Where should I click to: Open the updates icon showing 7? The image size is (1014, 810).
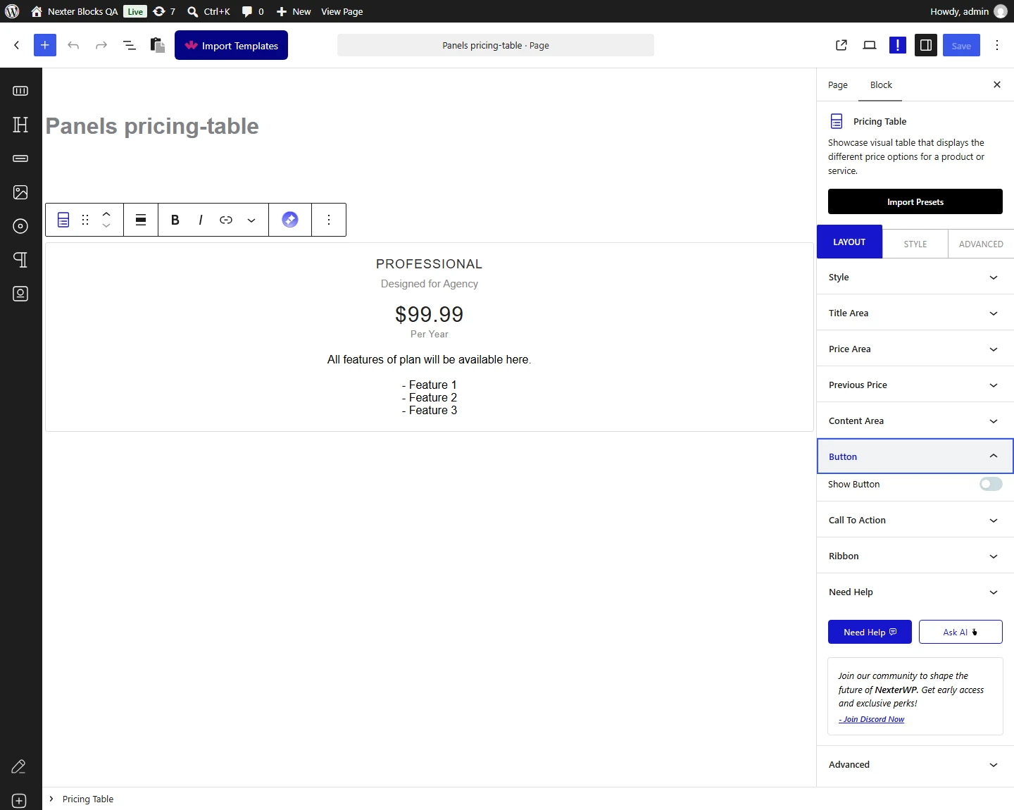coord(164,11)
